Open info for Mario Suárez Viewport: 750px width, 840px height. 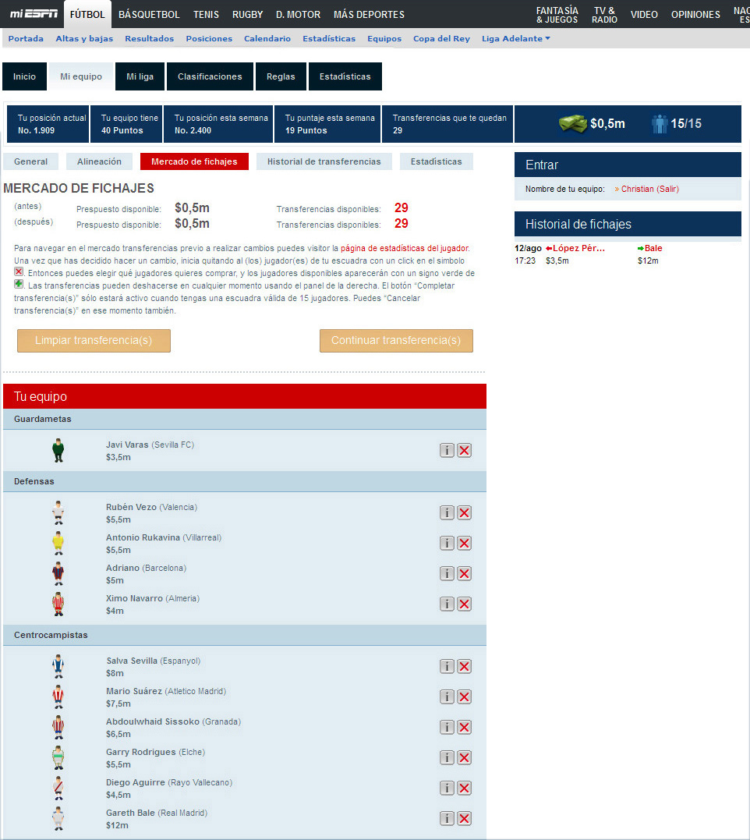pos(447,697)
